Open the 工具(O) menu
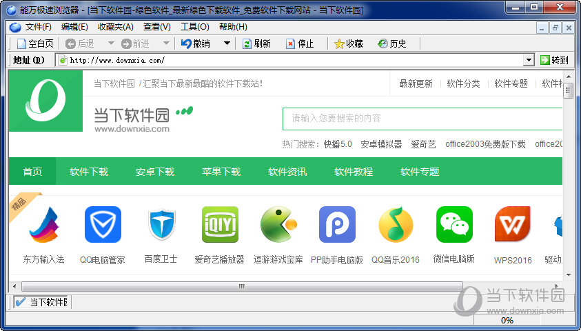The width and height of the screenshot is (581, 331). pyautogui.click(x=195, y=27)
